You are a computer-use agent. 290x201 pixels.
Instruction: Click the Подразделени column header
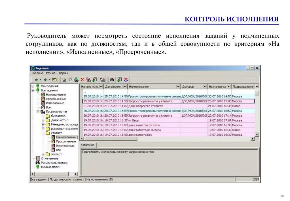pyautogui.click(x=243, y=87)
